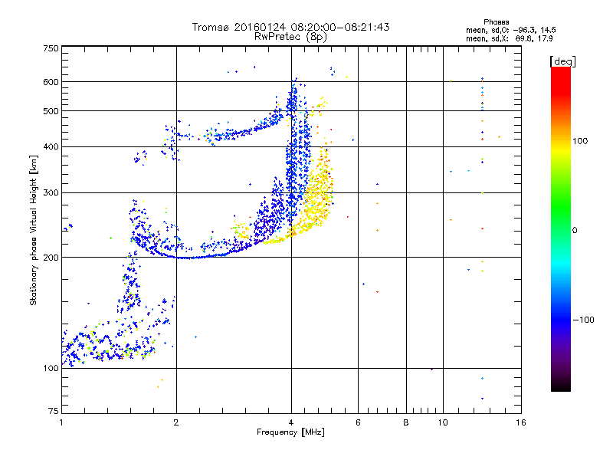The height and width of the screenshot is (460, 613).
Task: Click the flat blue trace bottom at 200 km
Action: point(189,258)
